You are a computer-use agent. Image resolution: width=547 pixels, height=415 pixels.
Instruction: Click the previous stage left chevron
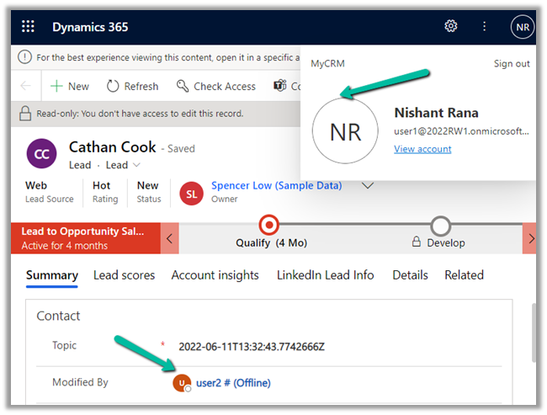pos(170,238)
